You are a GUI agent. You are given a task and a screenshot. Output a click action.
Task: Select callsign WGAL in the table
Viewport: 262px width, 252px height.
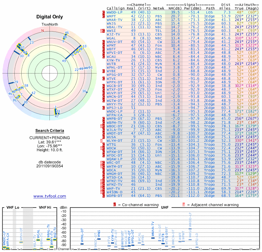click(111, 38)
